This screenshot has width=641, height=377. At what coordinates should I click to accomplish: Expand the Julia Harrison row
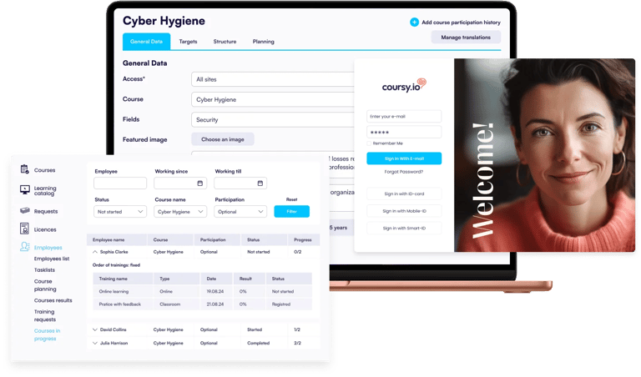[x=95, y=343]
